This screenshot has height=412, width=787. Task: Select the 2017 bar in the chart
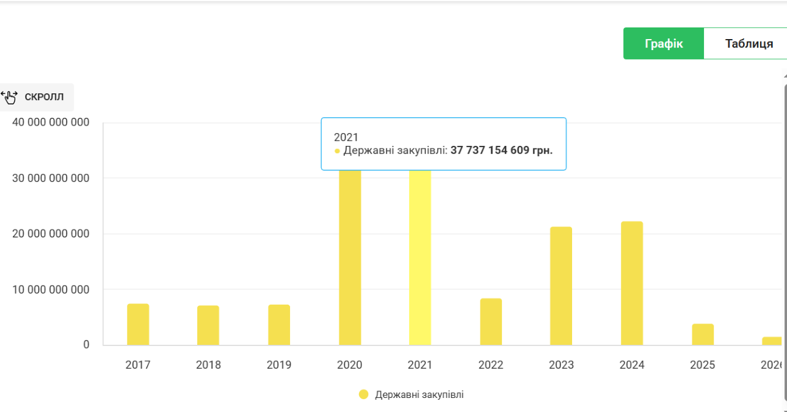coord(138,324)
